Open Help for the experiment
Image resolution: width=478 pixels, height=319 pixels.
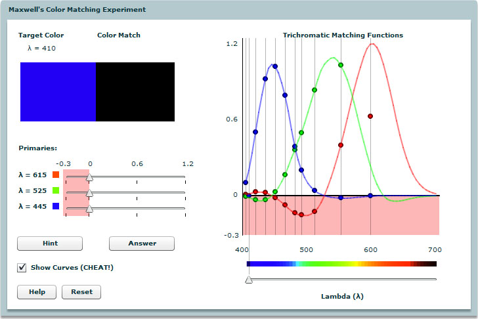tap(37, 292)
